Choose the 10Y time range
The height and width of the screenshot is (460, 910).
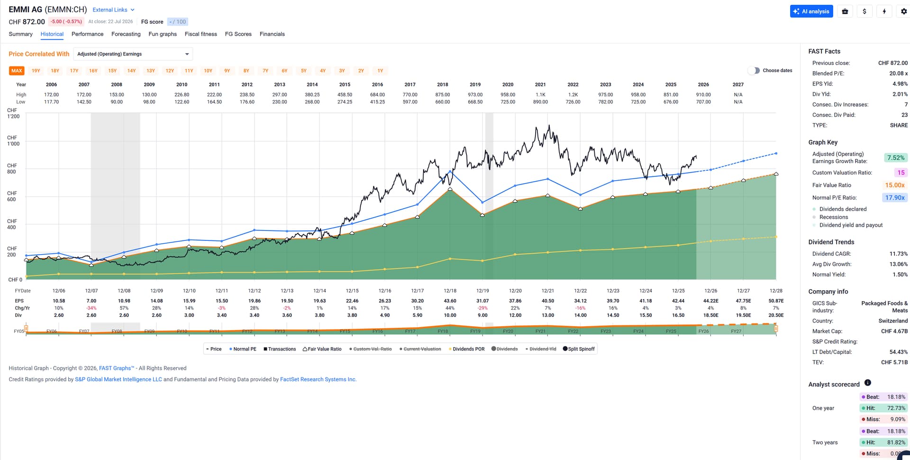[x=208, y=71]
